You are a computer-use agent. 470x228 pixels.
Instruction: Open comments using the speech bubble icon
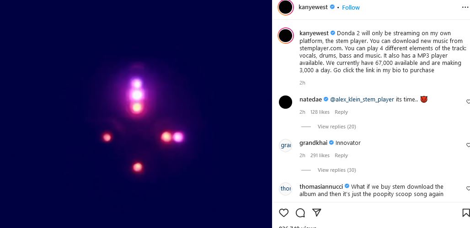point(300,212)
